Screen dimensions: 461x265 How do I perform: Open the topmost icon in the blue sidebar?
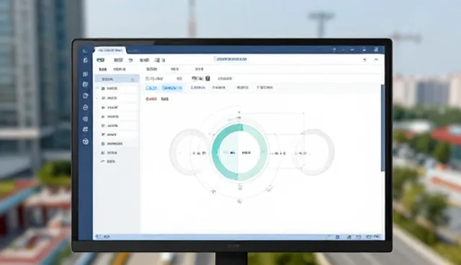click(85, 51)
